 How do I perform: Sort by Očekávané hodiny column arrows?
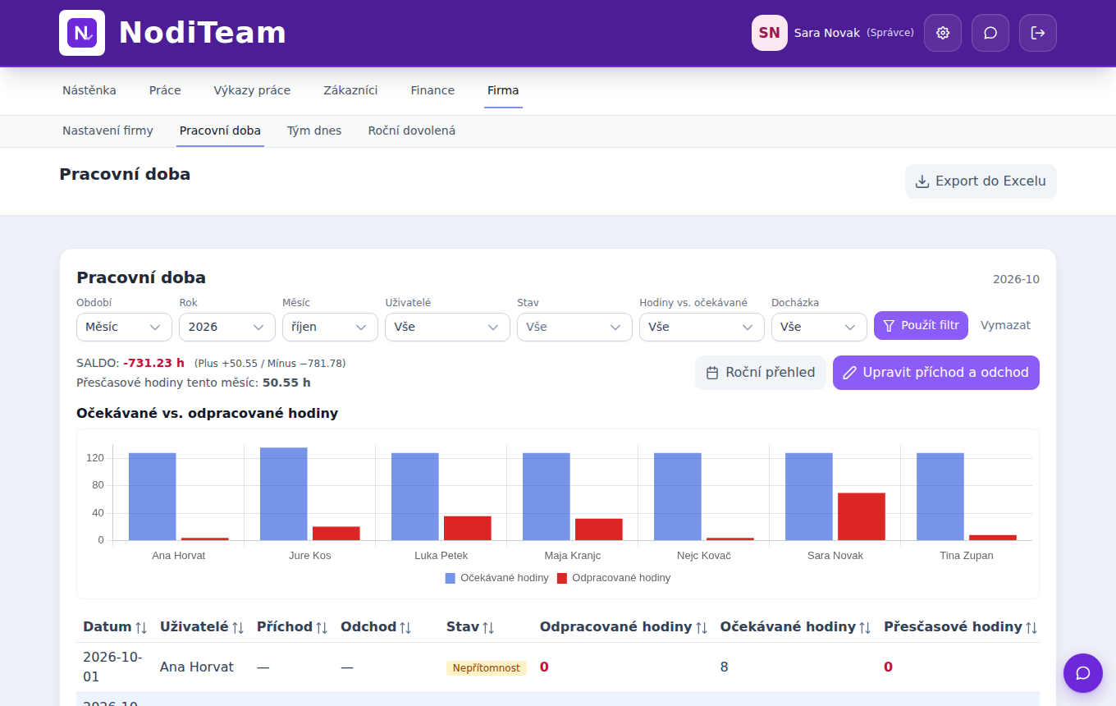(865, 627)
